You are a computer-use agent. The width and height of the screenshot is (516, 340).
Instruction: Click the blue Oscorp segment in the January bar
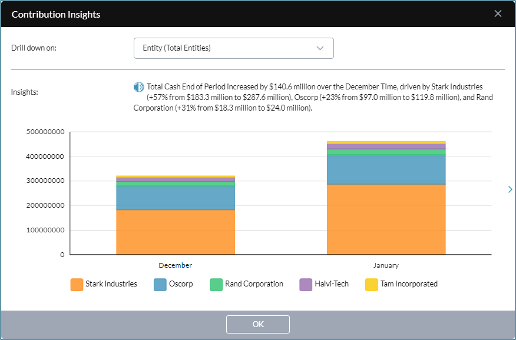(x=386, y=169)
